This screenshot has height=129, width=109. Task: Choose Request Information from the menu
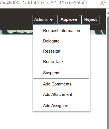point(61,31)
